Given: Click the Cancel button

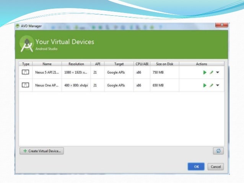Looking at the screenshot, I should (x=216, y=167).
